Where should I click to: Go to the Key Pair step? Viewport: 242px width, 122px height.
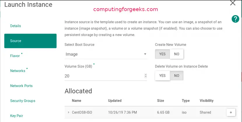[17, 116]
